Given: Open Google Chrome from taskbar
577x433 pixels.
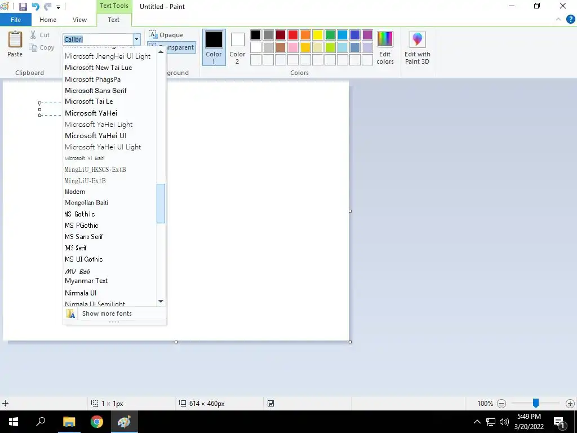Looking at the screenshot, I should tap(96, 422).
